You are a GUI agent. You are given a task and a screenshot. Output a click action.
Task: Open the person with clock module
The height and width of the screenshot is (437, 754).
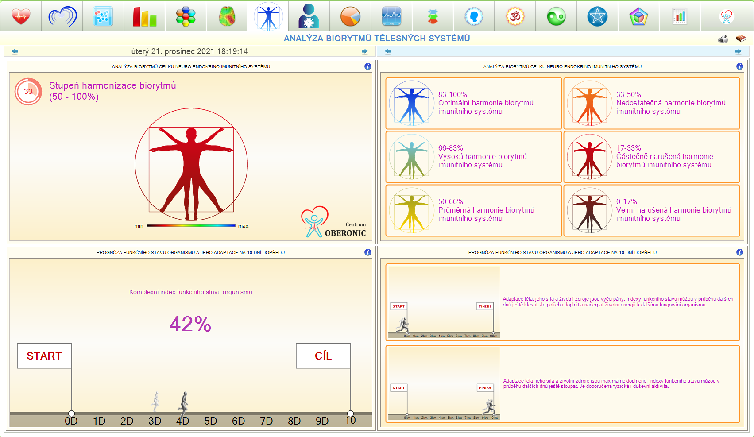click(x=309, y=16)
